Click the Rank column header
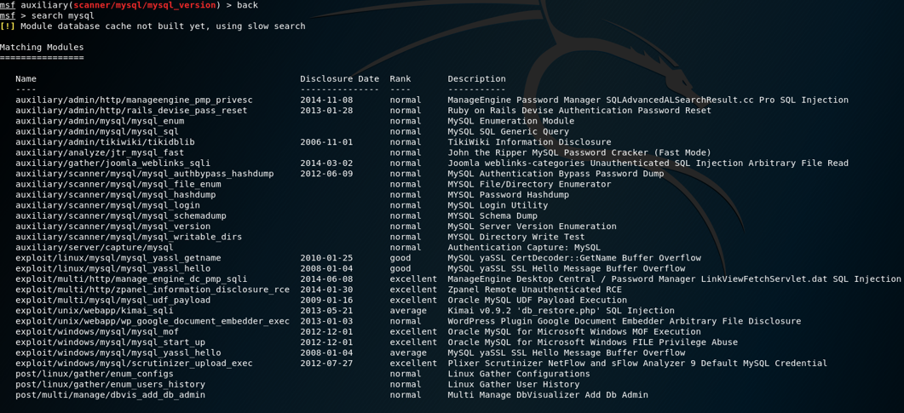The height and width of the screenshot is (413, 904). tap(400, 79)
